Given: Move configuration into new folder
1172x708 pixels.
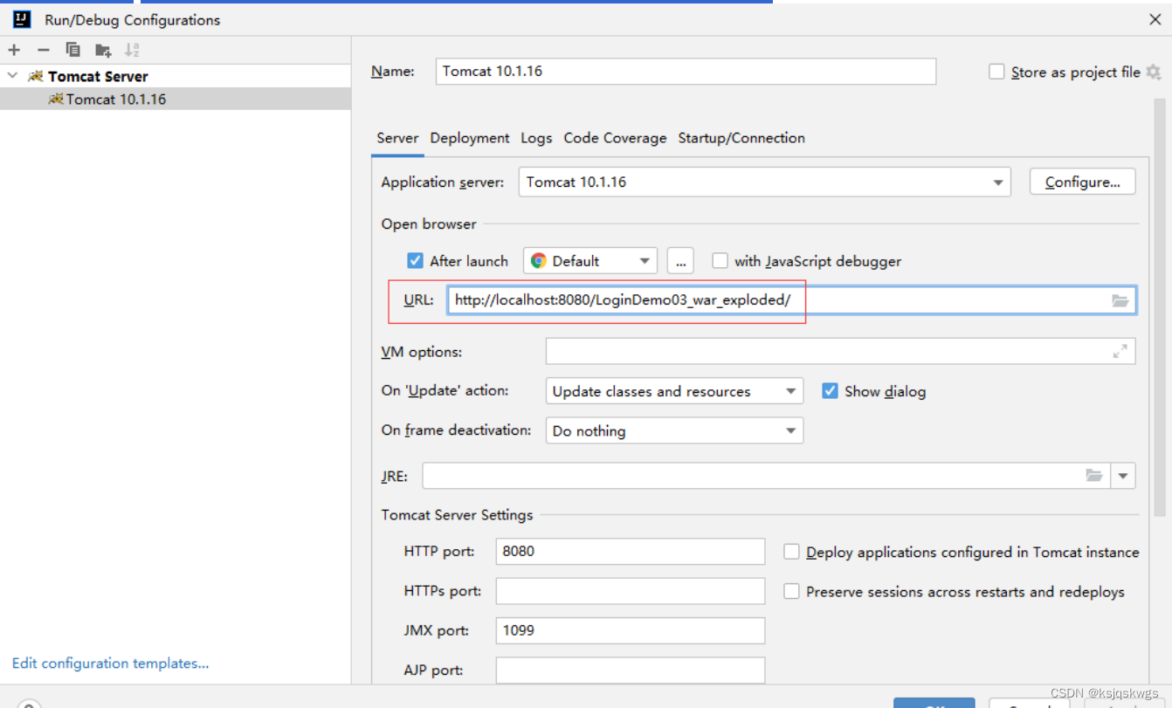Looking at the screenshot, I should (x=103, y=50).
